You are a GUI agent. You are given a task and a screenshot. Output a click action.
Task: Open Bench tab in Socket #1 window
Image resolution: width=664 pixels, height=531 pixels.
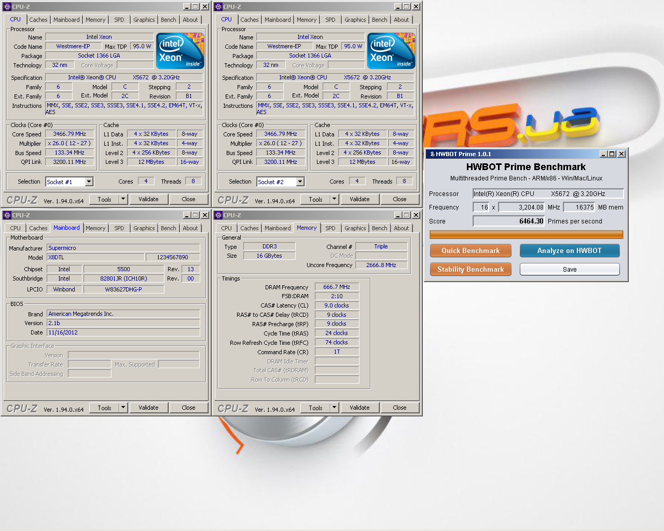168,20
